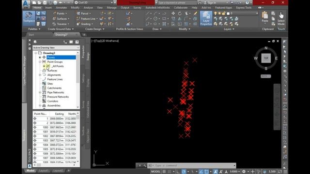
Task: Click the command line customize wrench icon
Action: coord(144,165)
